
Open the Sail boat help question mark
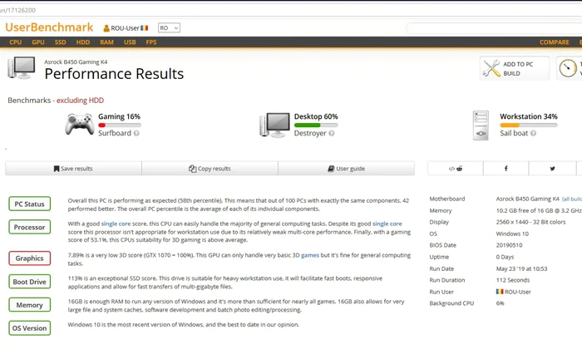coord(534,133)
